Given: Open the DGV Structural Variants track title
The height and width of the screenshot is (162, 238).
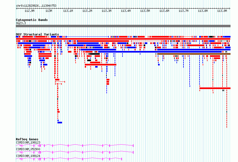Looking at the screenshot, I should tap(37, 34).
